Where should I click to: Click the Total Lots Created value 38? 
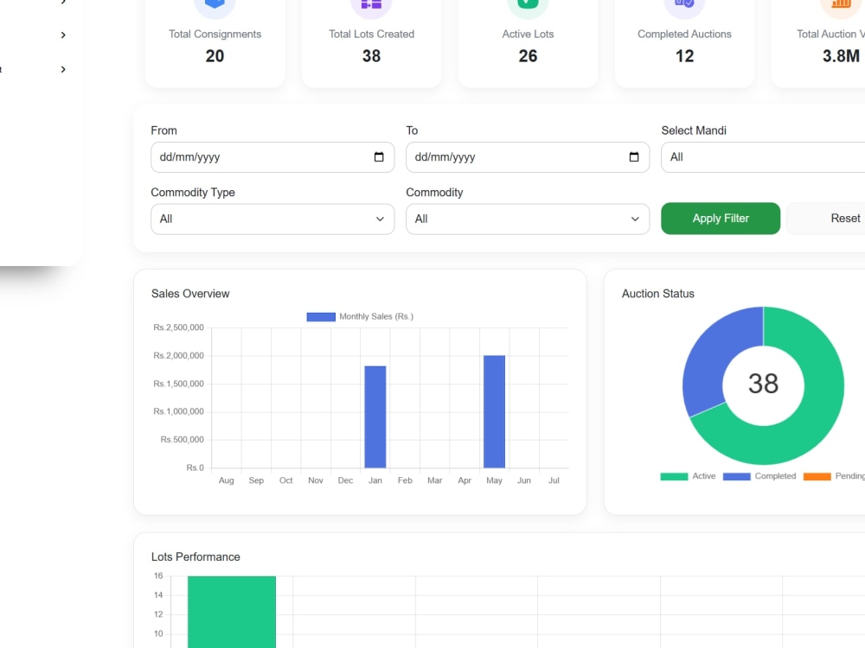[371, 55]
